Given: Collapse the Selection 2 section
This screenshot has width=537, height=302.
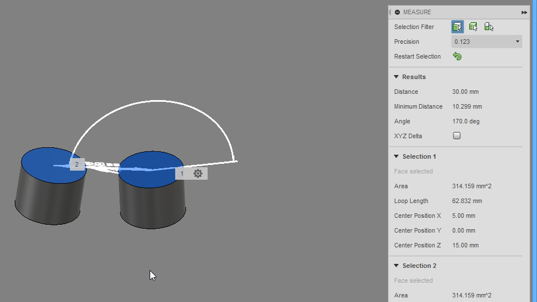Looking at the screenshot, I should pos(396,266).
